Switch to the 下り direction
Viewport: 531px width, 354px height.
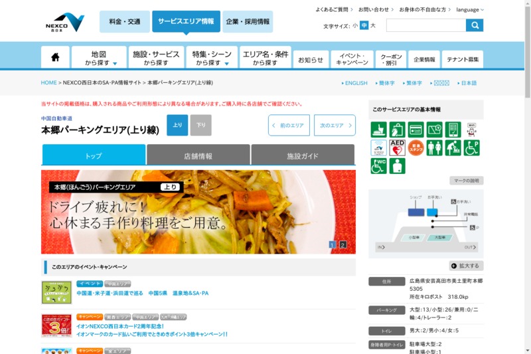coord(200,125)
